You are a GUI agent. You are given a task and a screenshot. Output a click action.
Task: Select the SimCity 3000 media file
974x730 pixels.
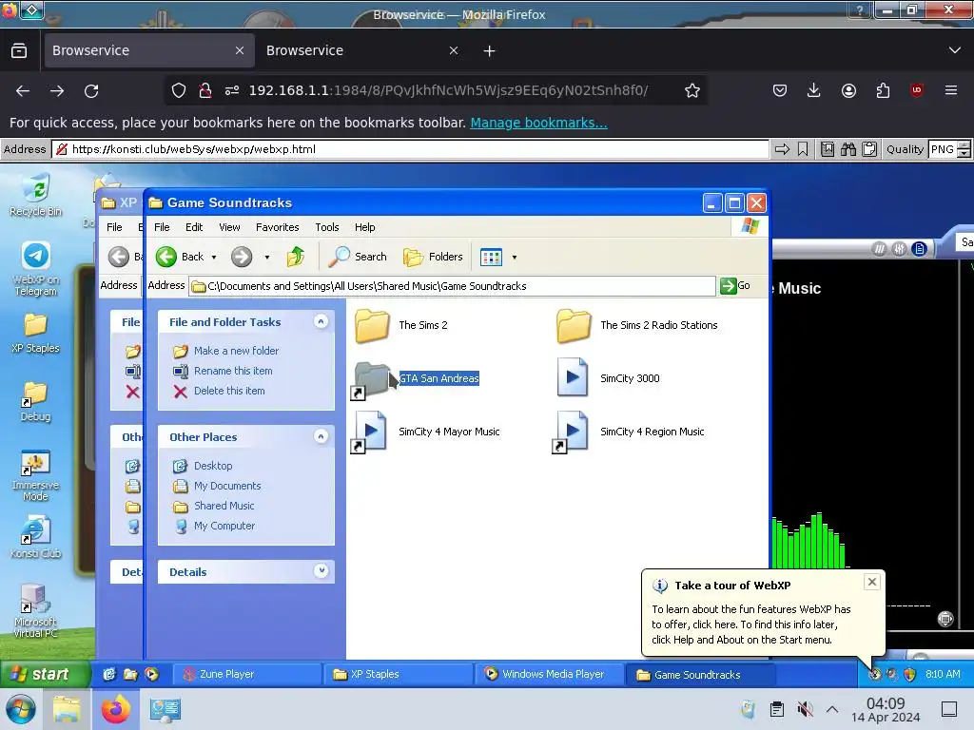(x=608, y=378)
